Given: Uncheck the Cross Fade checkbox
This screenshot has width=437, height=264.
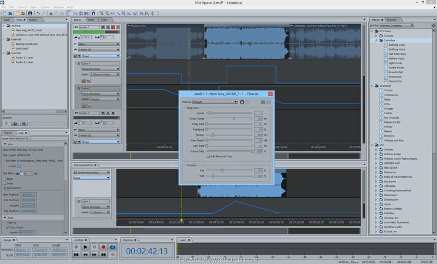Looking at the screenshot, I should pos(8,227).
